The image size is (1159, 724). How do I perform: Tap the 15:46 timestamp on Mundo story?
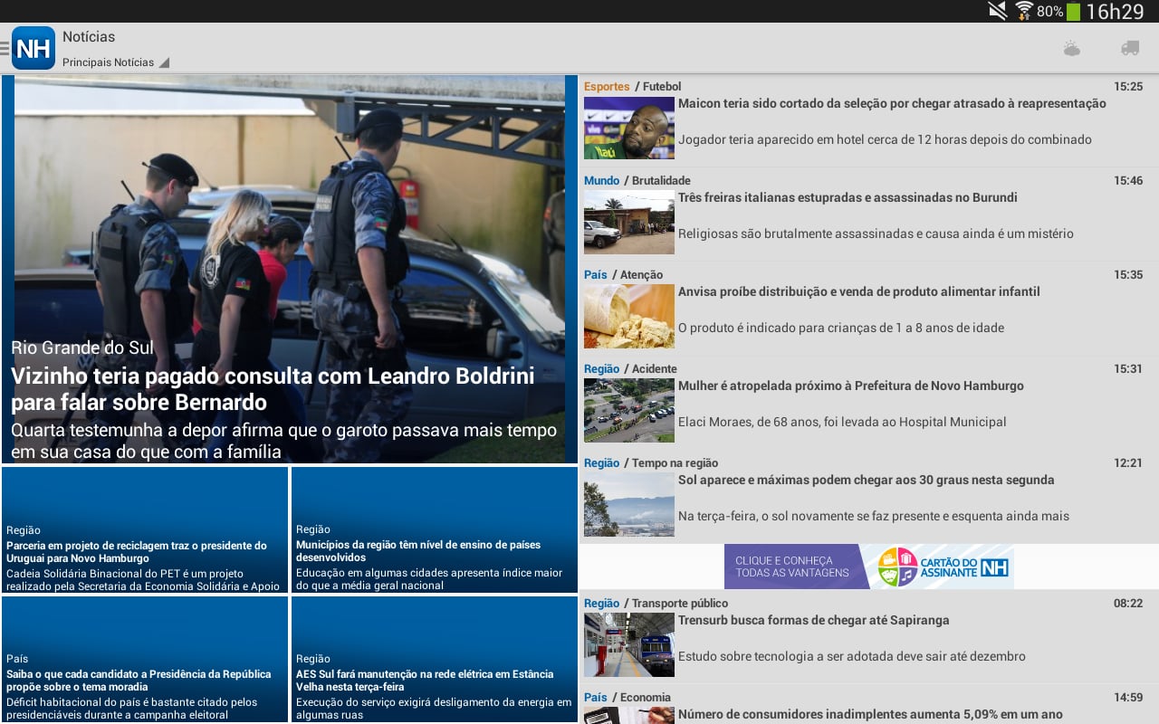(1128, 181)
